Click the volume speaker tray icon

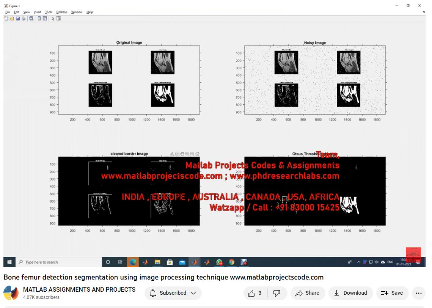pos(377,262)
